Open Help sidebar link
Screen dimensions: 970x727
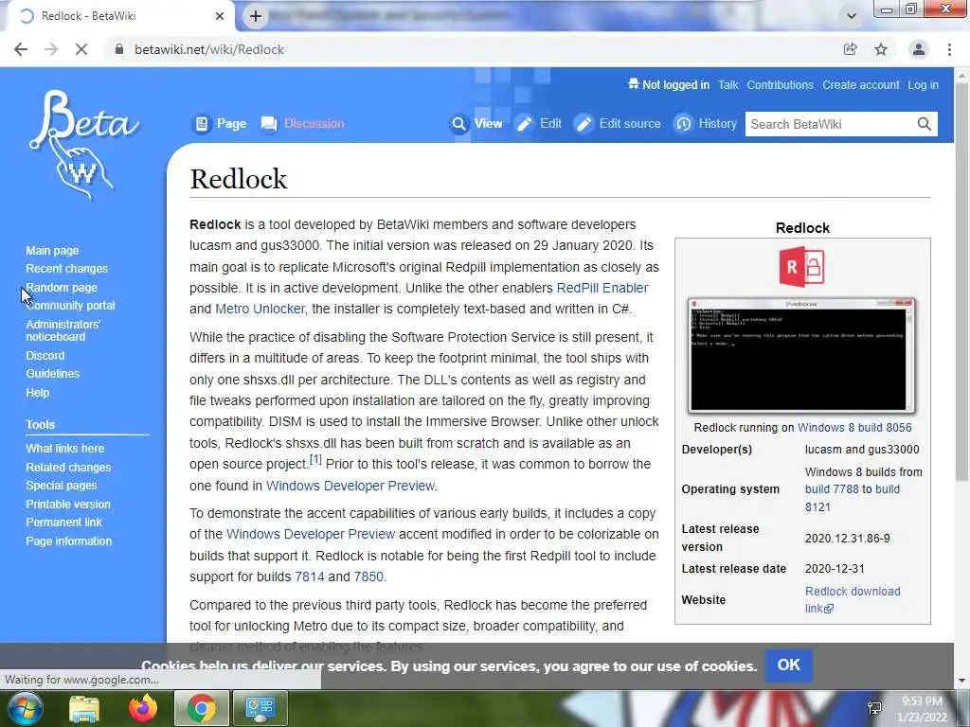(37, 393)
